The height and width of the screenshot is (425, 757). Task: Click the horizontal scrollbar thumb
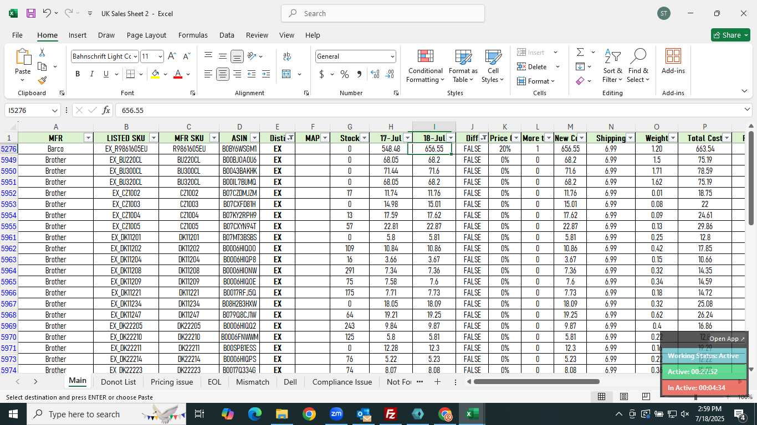[x=536, y=381]
